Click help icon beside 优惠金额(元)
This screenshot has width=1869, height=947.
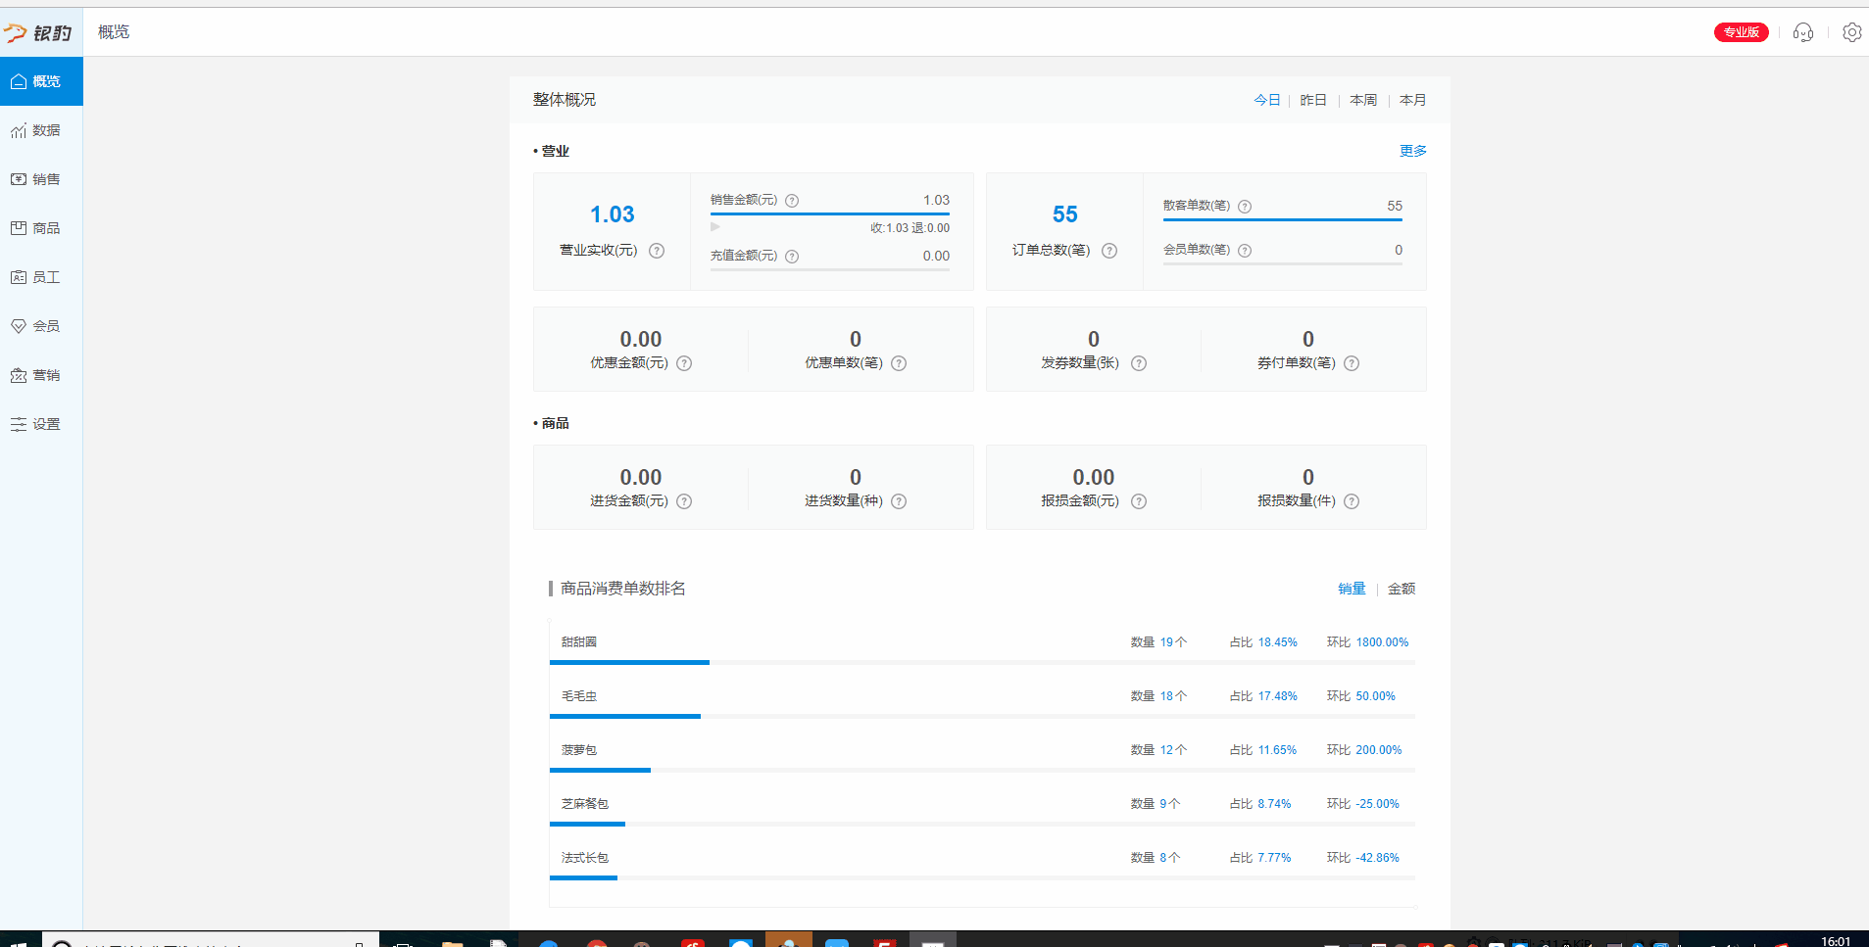tap(684, 363)
